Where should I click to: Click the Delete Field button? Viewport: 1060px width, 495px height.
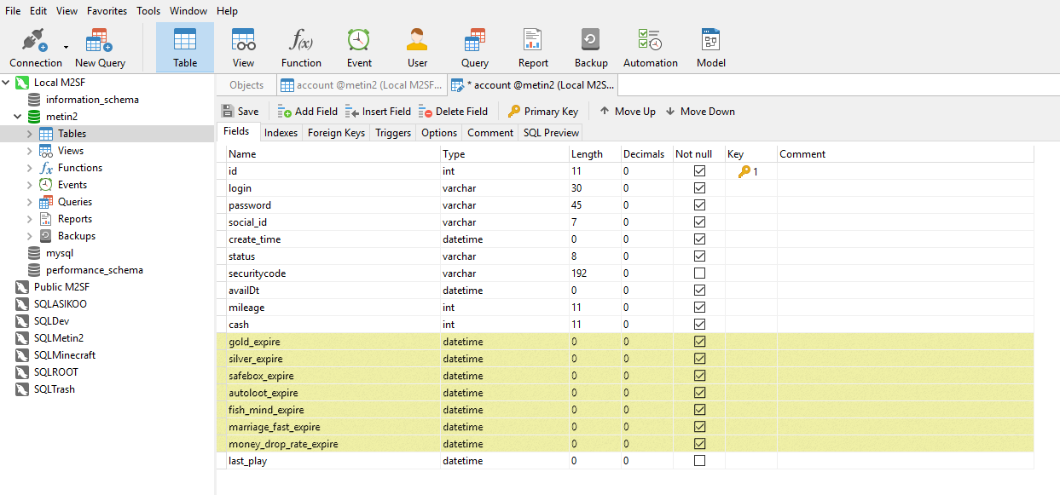point(453,112)
